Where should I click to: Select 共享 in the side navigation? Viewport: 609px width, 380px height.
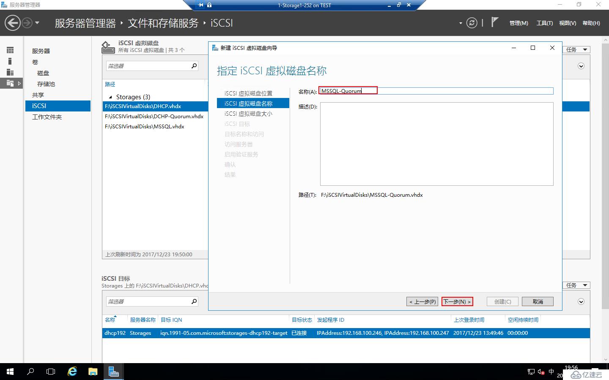[x=38, y=95]
